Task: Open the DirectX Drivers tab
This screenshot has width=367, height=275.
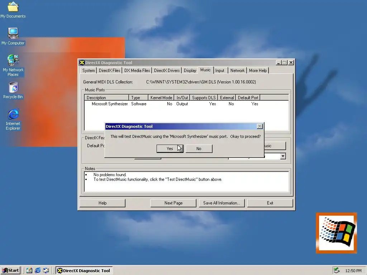Action: point(167,71)
